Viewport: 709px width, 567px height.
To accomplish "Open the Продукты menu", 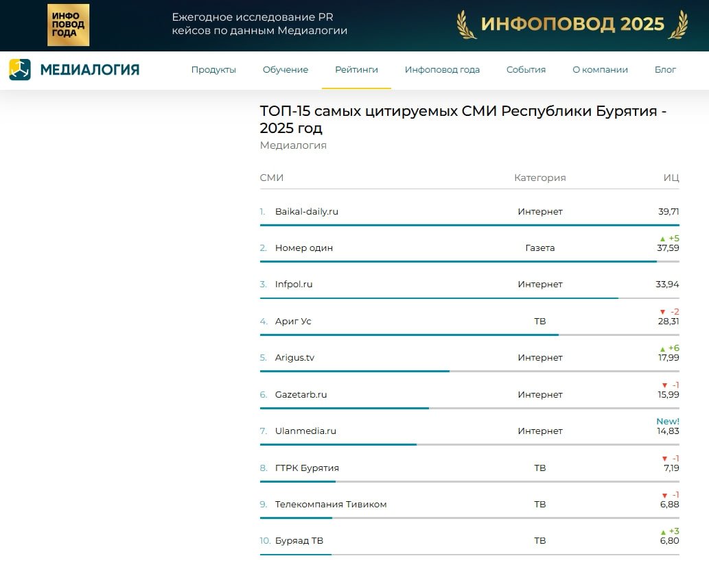I will pos(213,69).
